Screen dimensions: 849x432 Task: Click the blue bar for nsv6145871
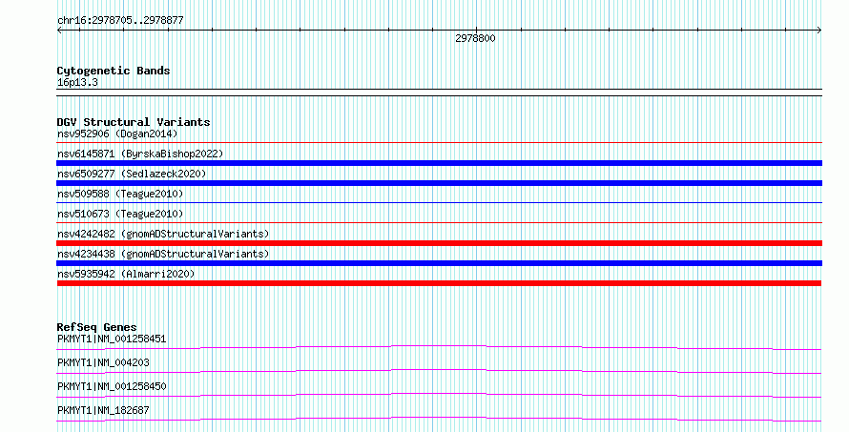(439, 163)
